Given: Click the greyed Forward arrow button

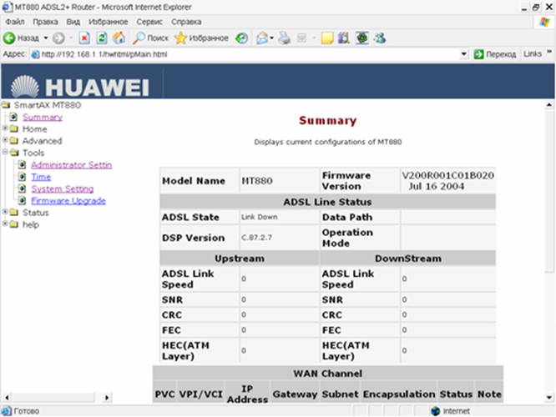Looking at the screenshot, I should click(x=58, y=38).
